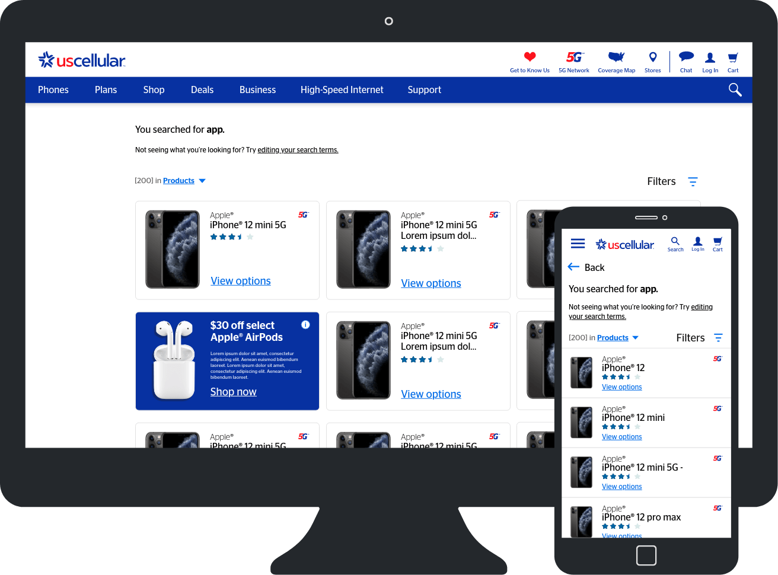Click 5G badge on first iPhone card
778x575 pixels.
pos(304,215)
